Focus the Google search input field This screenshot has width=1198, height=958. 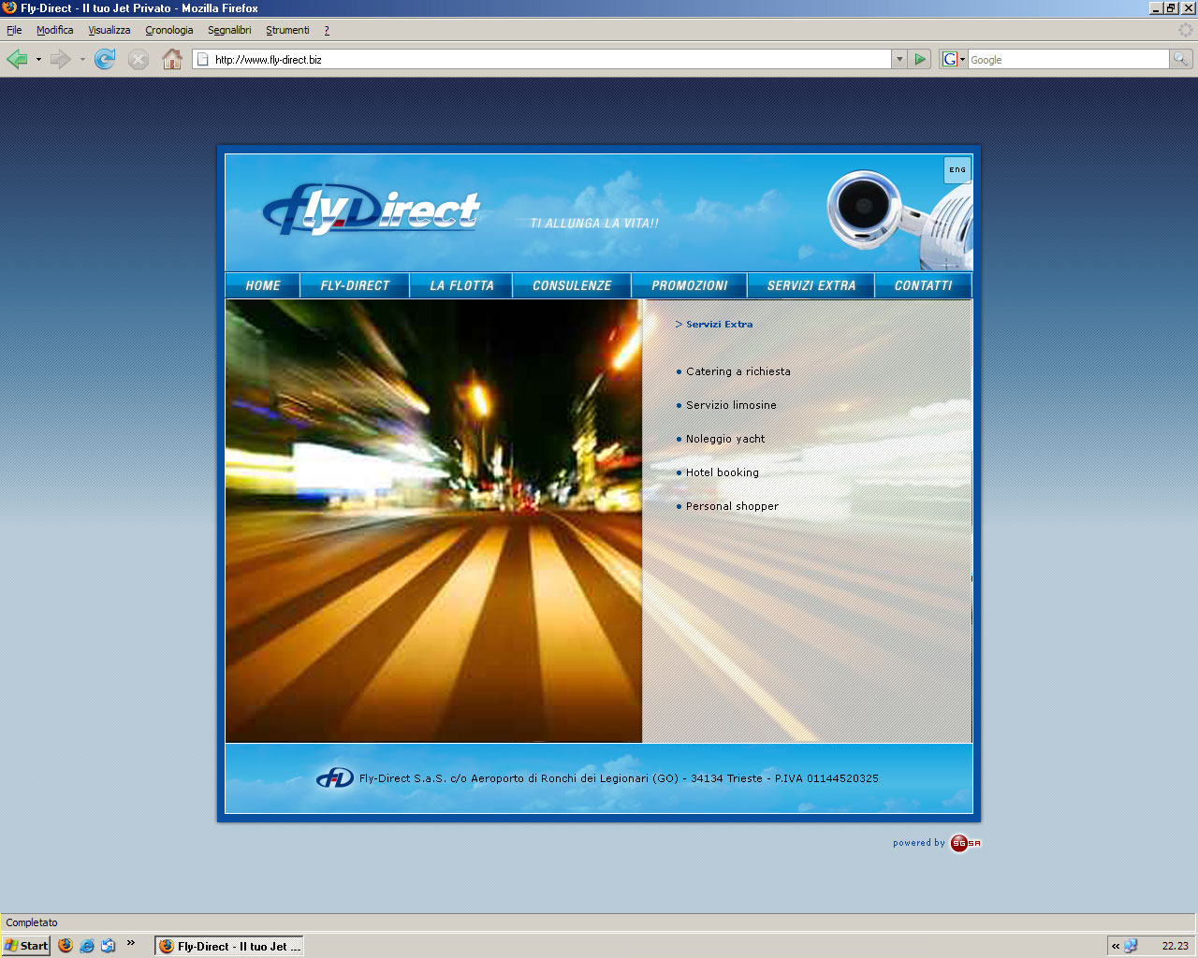[x=1067, y=60]
